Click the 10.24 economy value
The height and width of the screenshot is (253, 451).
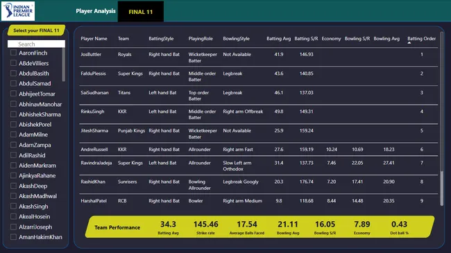click(332, 150)
